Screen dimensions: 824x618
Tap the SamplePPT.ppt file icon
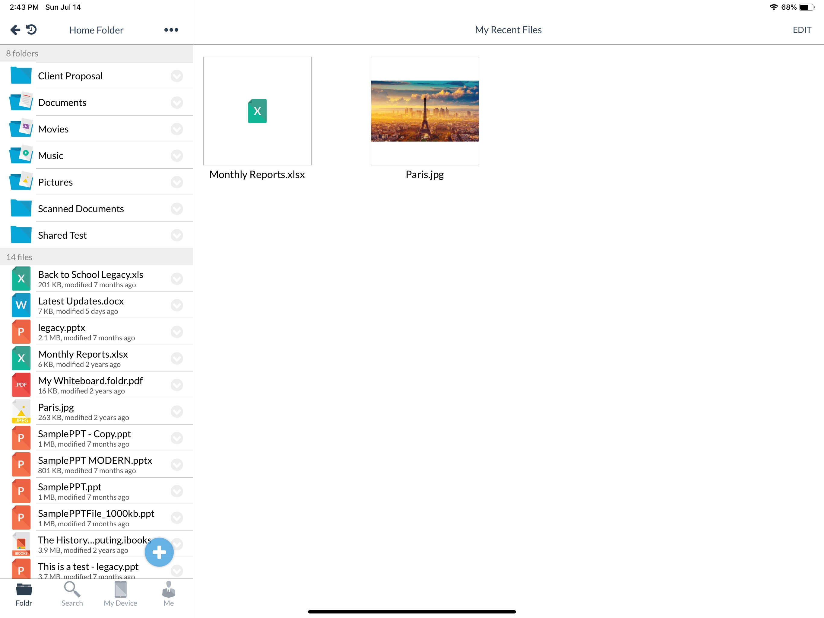(21, 491)
